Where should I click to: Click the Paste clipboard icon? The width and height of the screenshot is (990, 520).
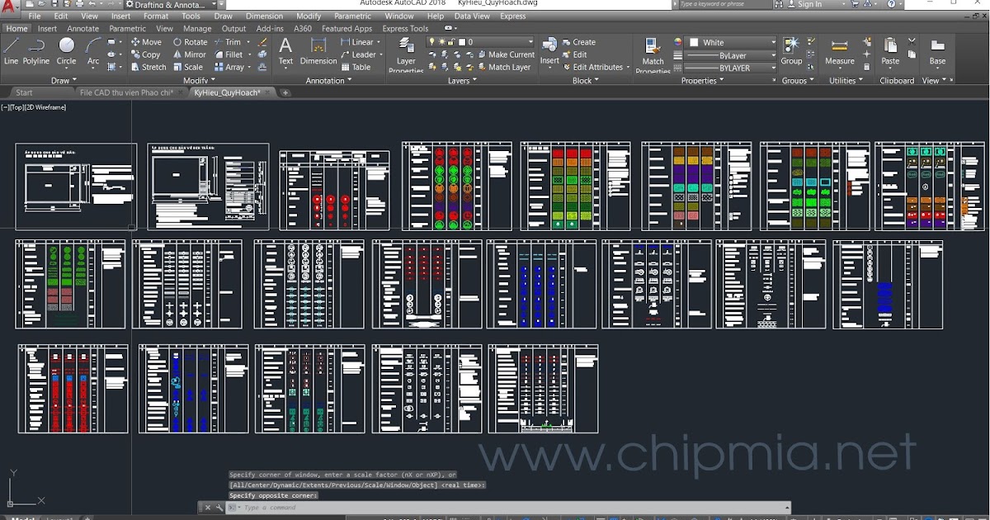pos(890,51)
